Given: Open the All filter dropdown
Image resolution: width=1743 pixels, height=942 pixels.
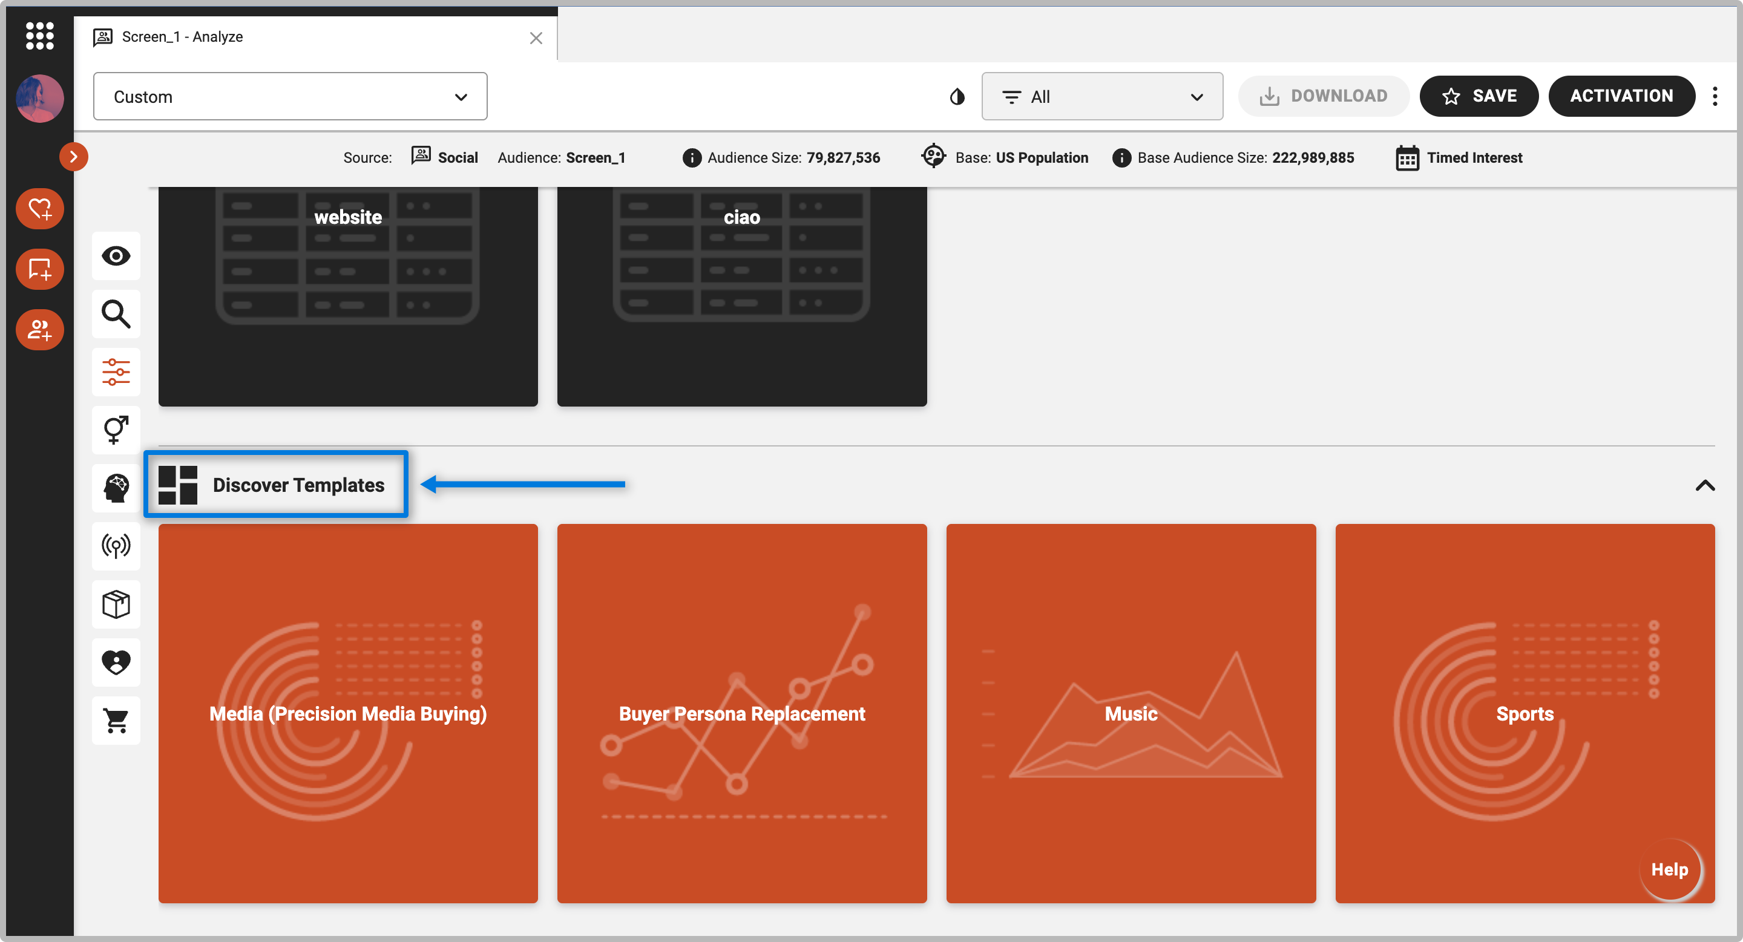Looking at the screenshot, I should click(x=1101, y=97).
